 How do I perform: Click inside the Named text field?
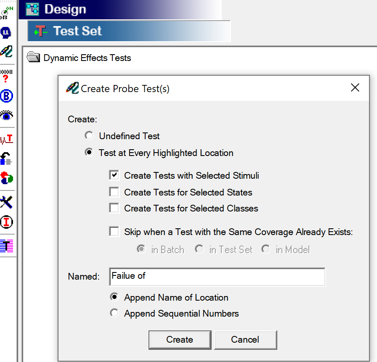tap(217, 276)
